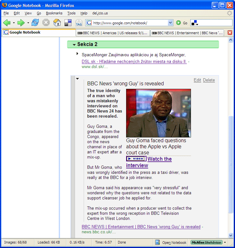Expand the SpaceMonger note triangle
The image size is (235, 248).
coord(77,54)
